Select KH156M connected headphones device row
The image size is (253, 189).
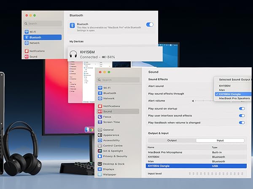click(115, 54)
